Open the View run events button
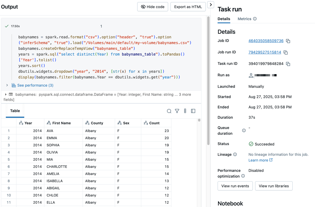The height and width of the screenshot is (207, 315). [235, 186]
